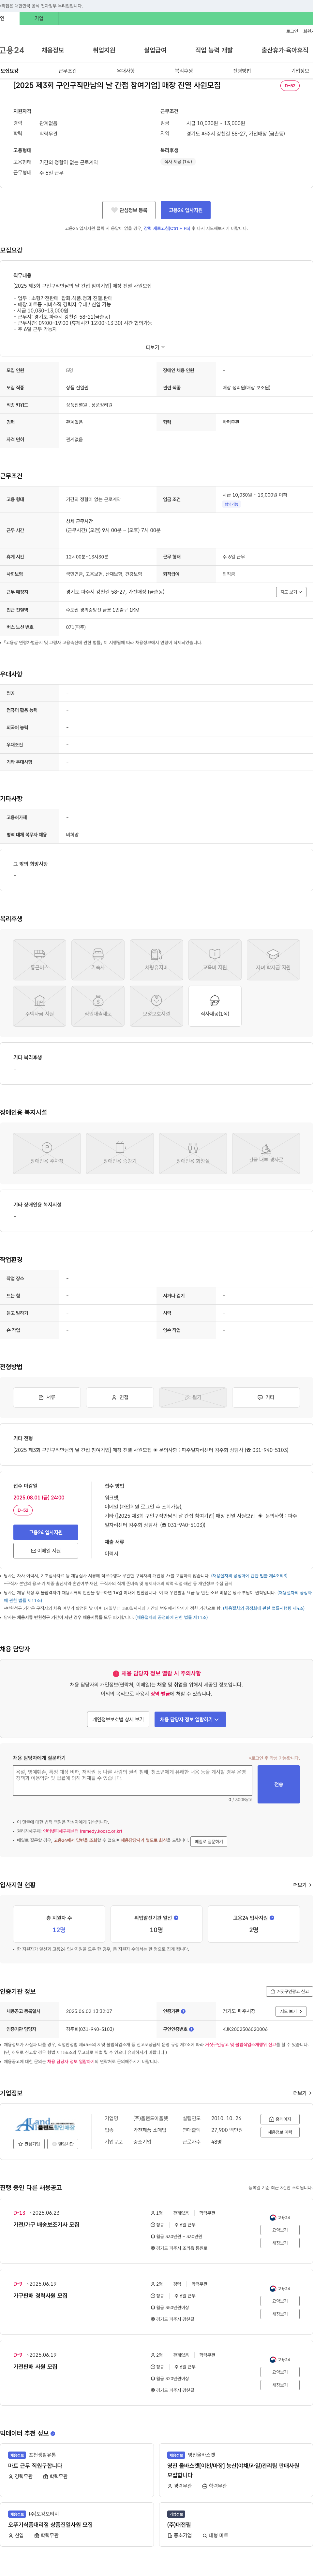
Task: Select the 면접 screening method box
Action: 120,1397
